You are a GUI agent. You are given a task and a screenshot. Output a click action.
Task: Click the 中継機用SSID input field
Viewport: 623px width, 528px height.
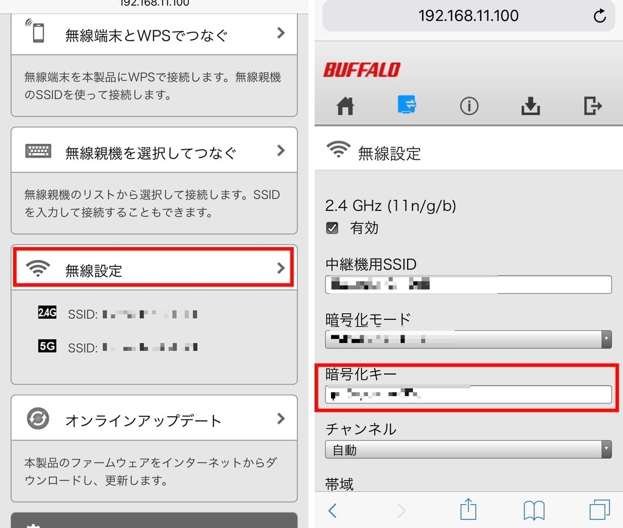pos(468,285)
